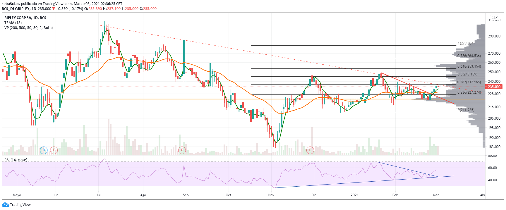The height and width of the screenshot is (210, 506).
Task: Select the VP (200, 500, 50, 30, 2, Both) label
Action: pos(28,28)
